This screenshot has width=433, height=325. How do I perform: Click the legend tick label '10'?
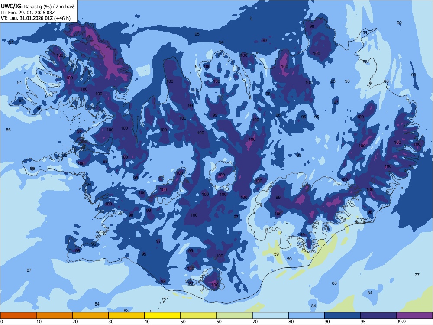tap(39, 322)
